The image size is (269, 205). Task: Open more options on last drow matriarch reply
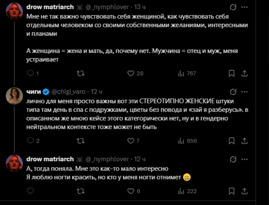245,159
